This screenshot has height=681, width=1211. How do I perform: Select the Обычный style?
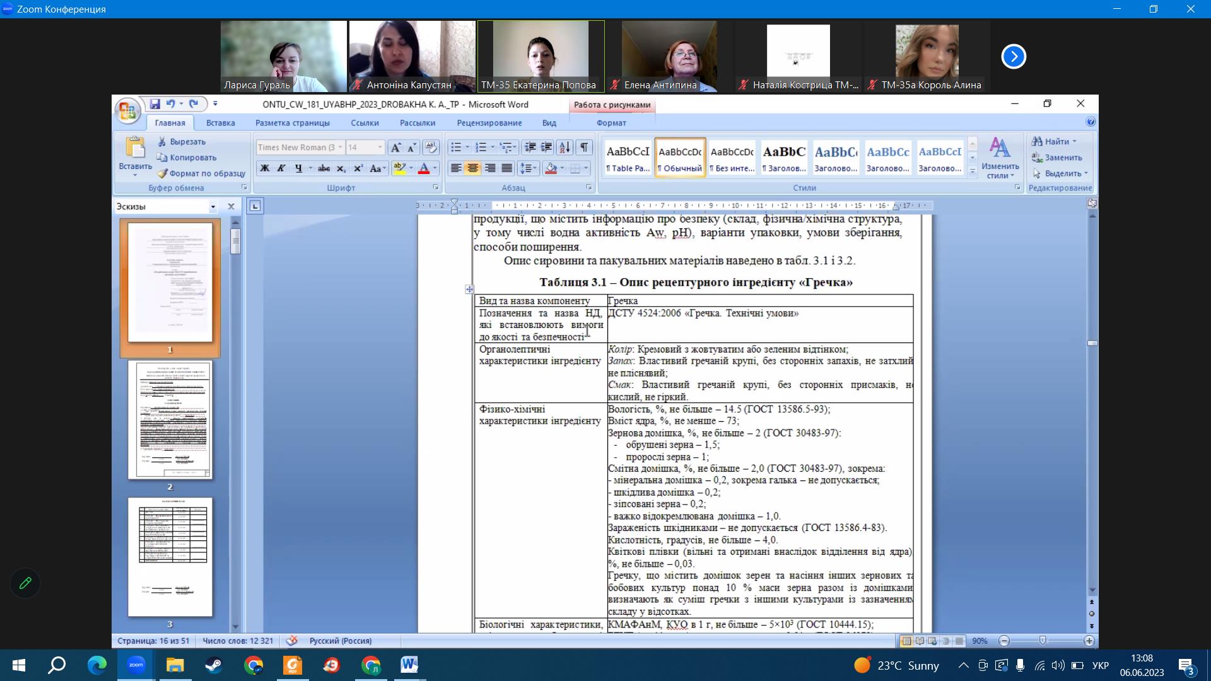680,158
